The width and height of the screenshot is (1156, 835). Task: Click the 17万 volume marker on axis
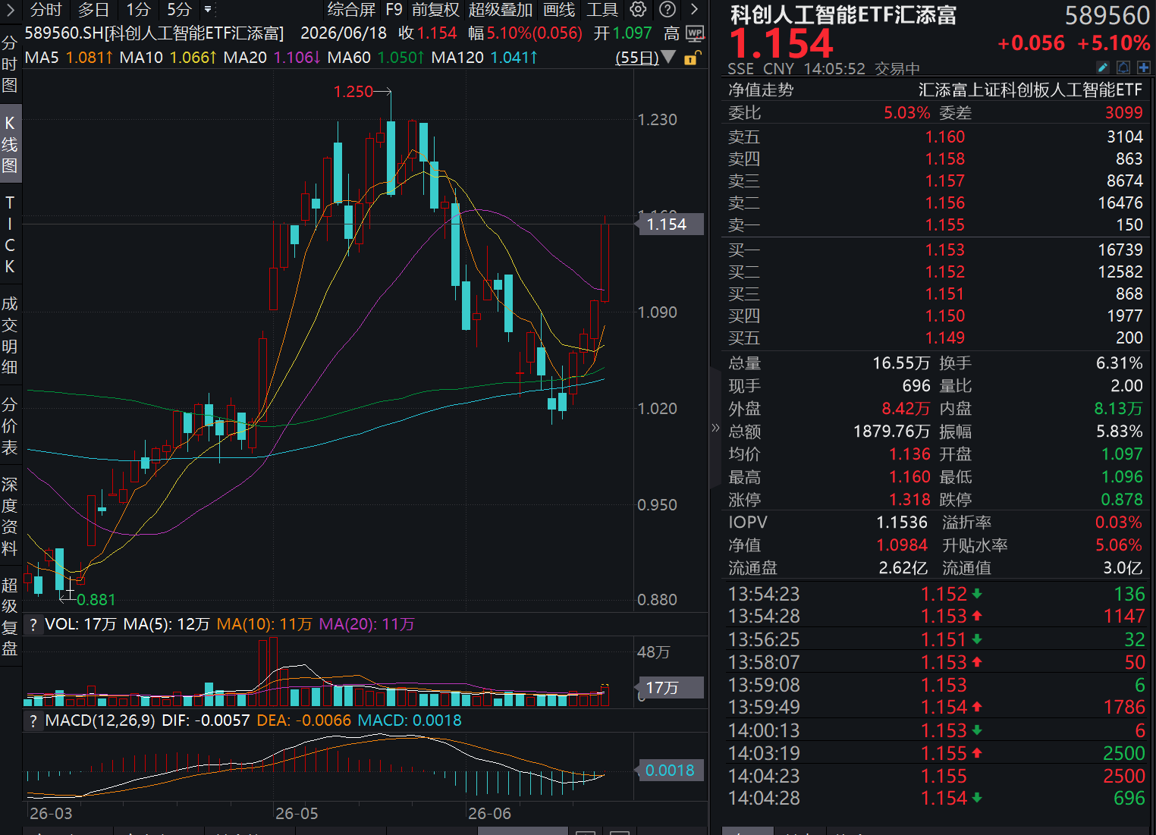point(671,688)
